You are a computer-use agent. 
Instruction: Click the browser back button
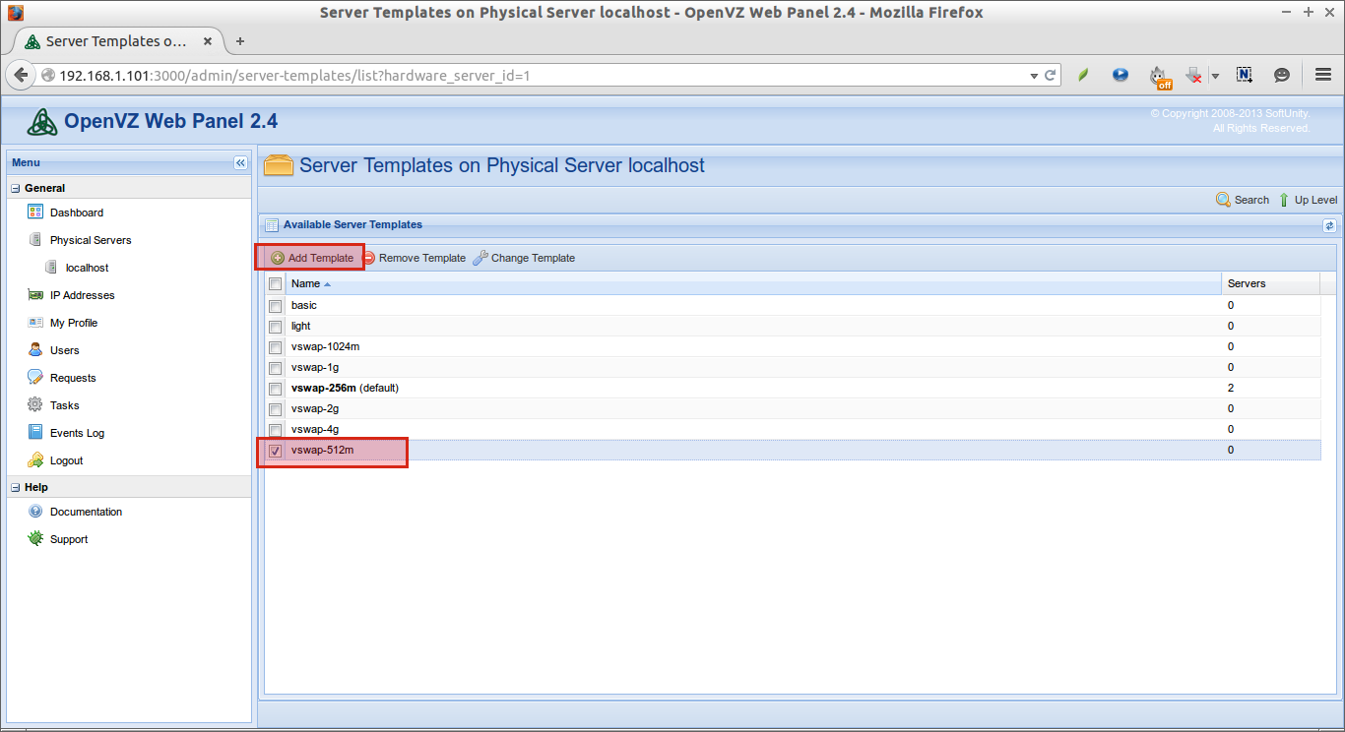pyautogui.click(x=20, y=75)
